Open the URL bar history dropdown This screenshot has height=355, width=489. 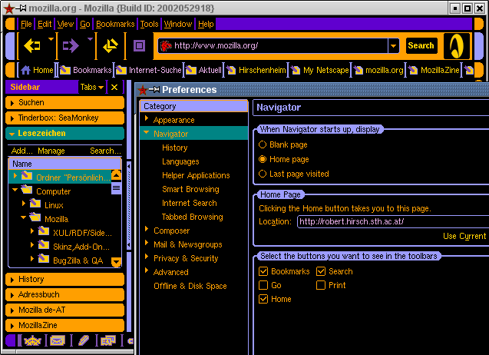(x=394, y=46)
